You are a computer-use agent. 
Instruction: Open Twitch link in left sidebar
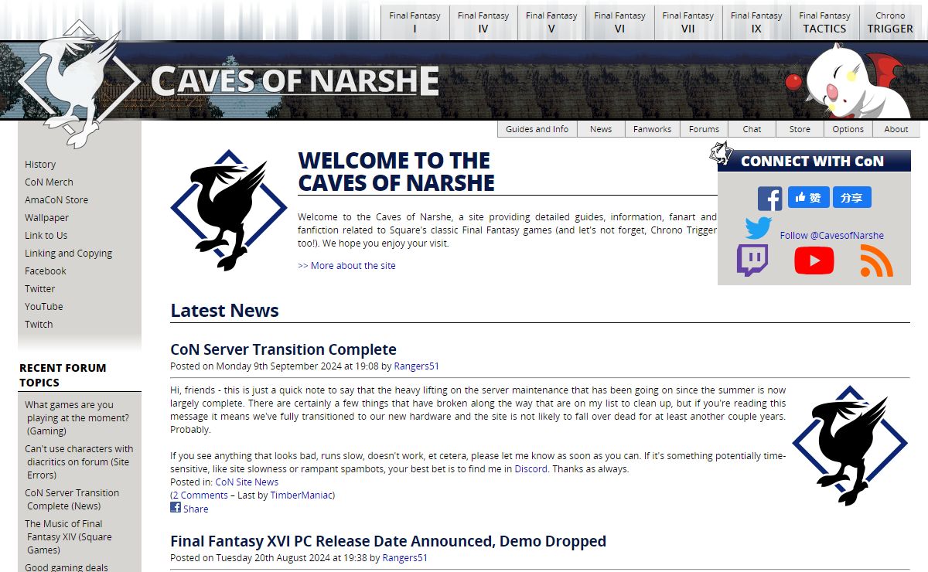click(x=39, y=324)
